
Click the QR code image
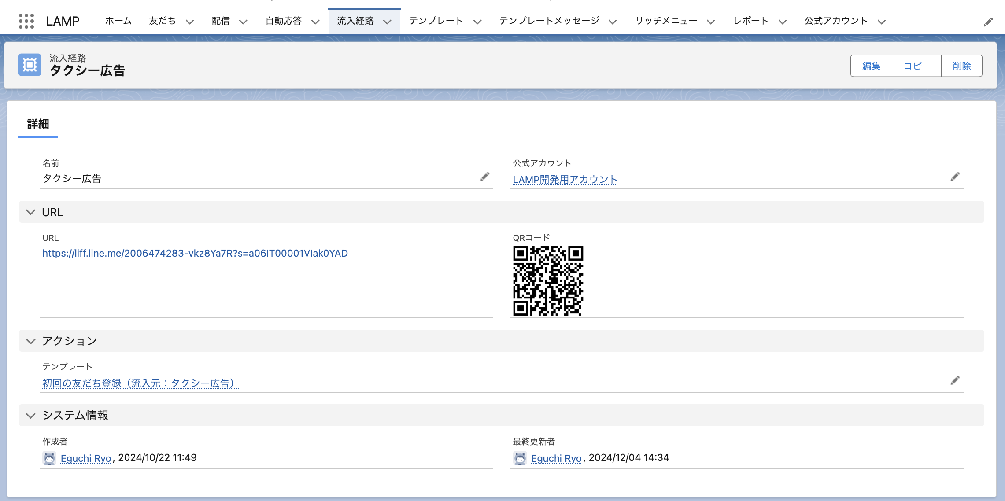tap(548, 280)
